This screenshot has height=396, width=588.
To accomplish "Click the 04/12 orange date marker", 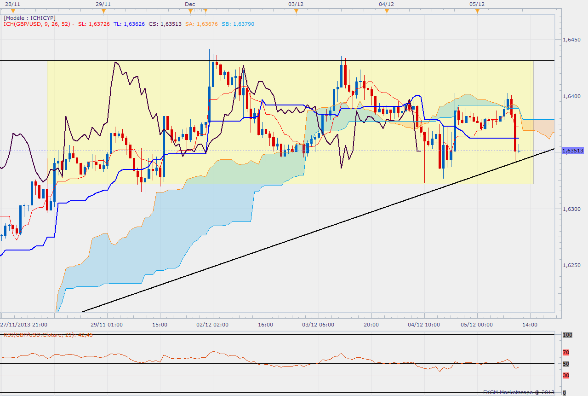I will 387,10.
